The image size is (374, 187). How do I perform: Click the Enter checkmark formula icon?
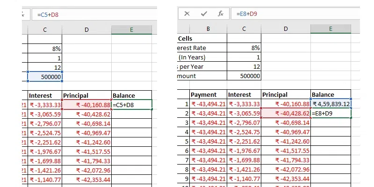tap(204, 14)
